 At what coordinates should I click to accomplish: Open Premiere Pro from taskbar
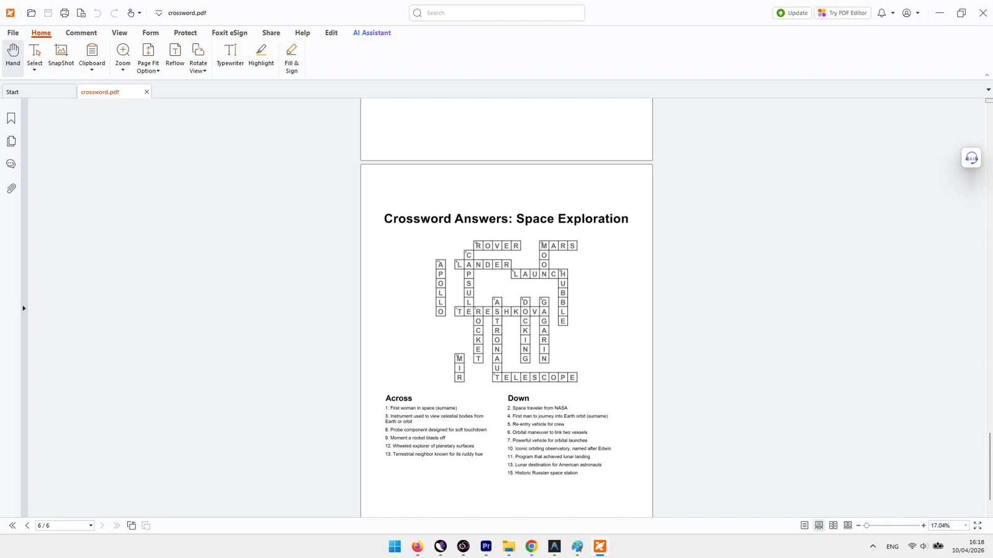[x=486, y=546]
